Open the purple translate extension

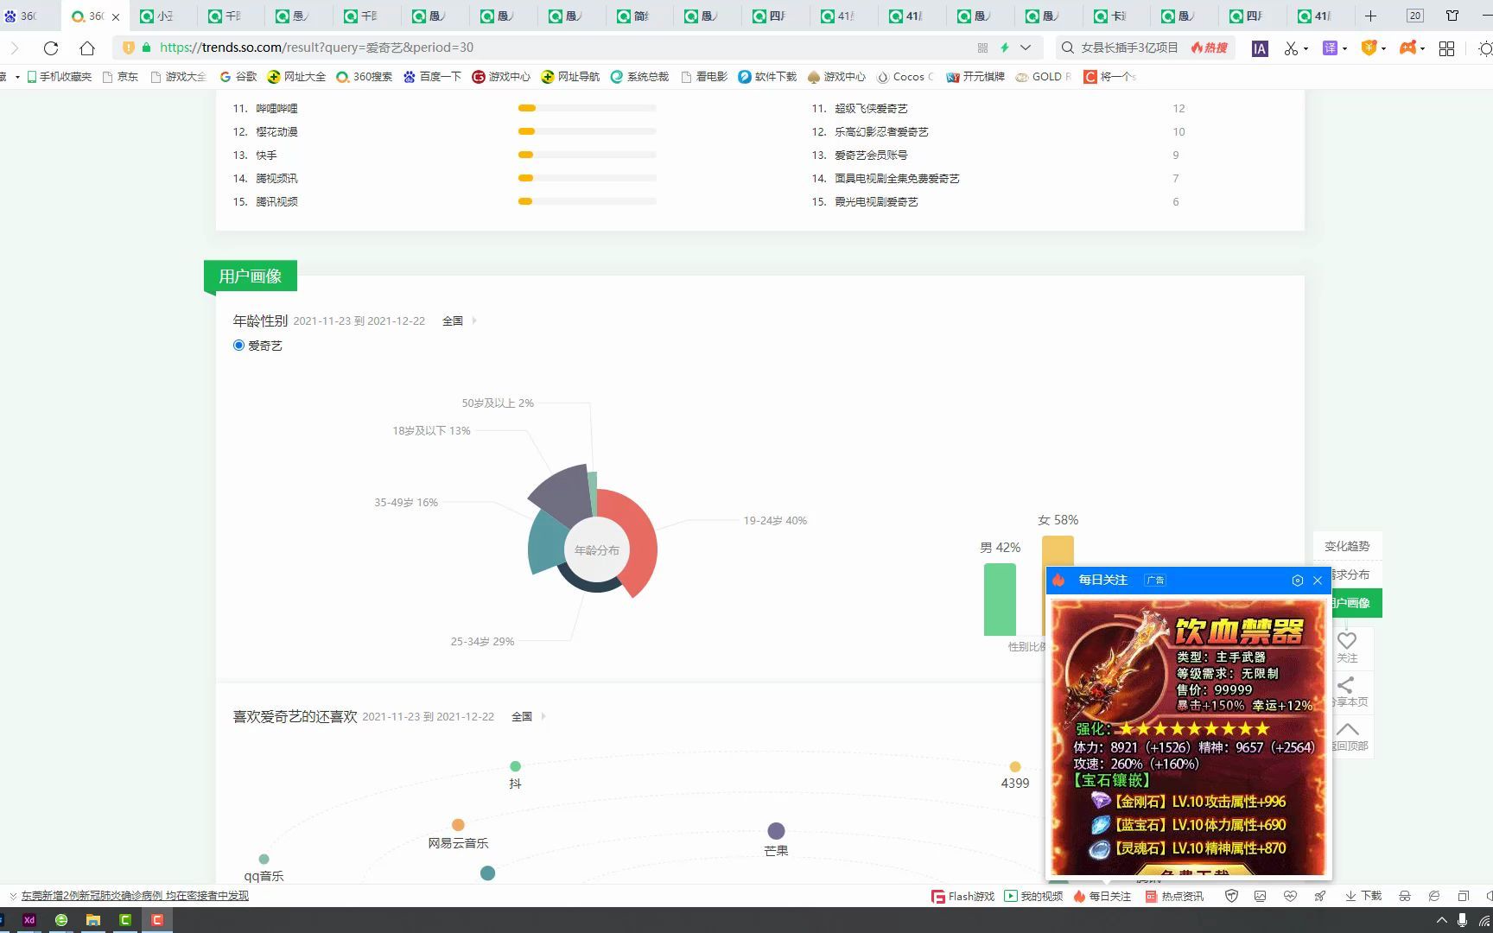pos(1331,48)
